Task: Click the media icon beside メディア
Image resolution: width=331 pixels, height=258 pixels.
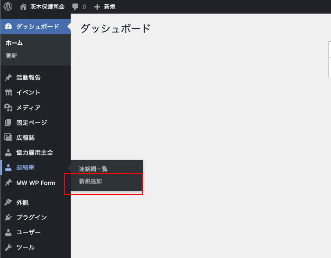Action: (8, 107)
